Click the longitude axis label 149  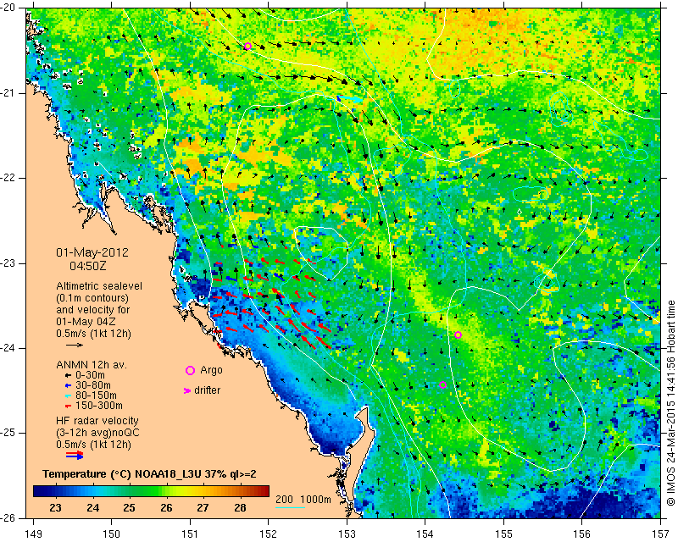(33, 534)
